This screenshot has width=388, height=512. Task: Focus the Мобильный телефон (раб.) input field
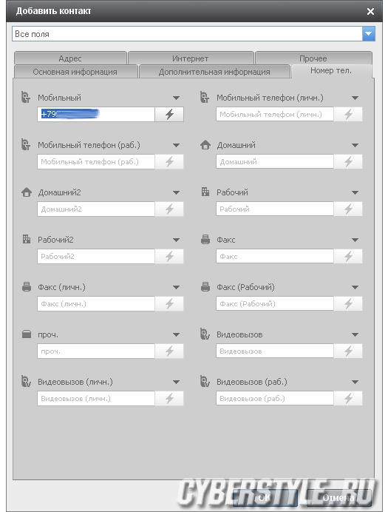[x=96, y=161]
